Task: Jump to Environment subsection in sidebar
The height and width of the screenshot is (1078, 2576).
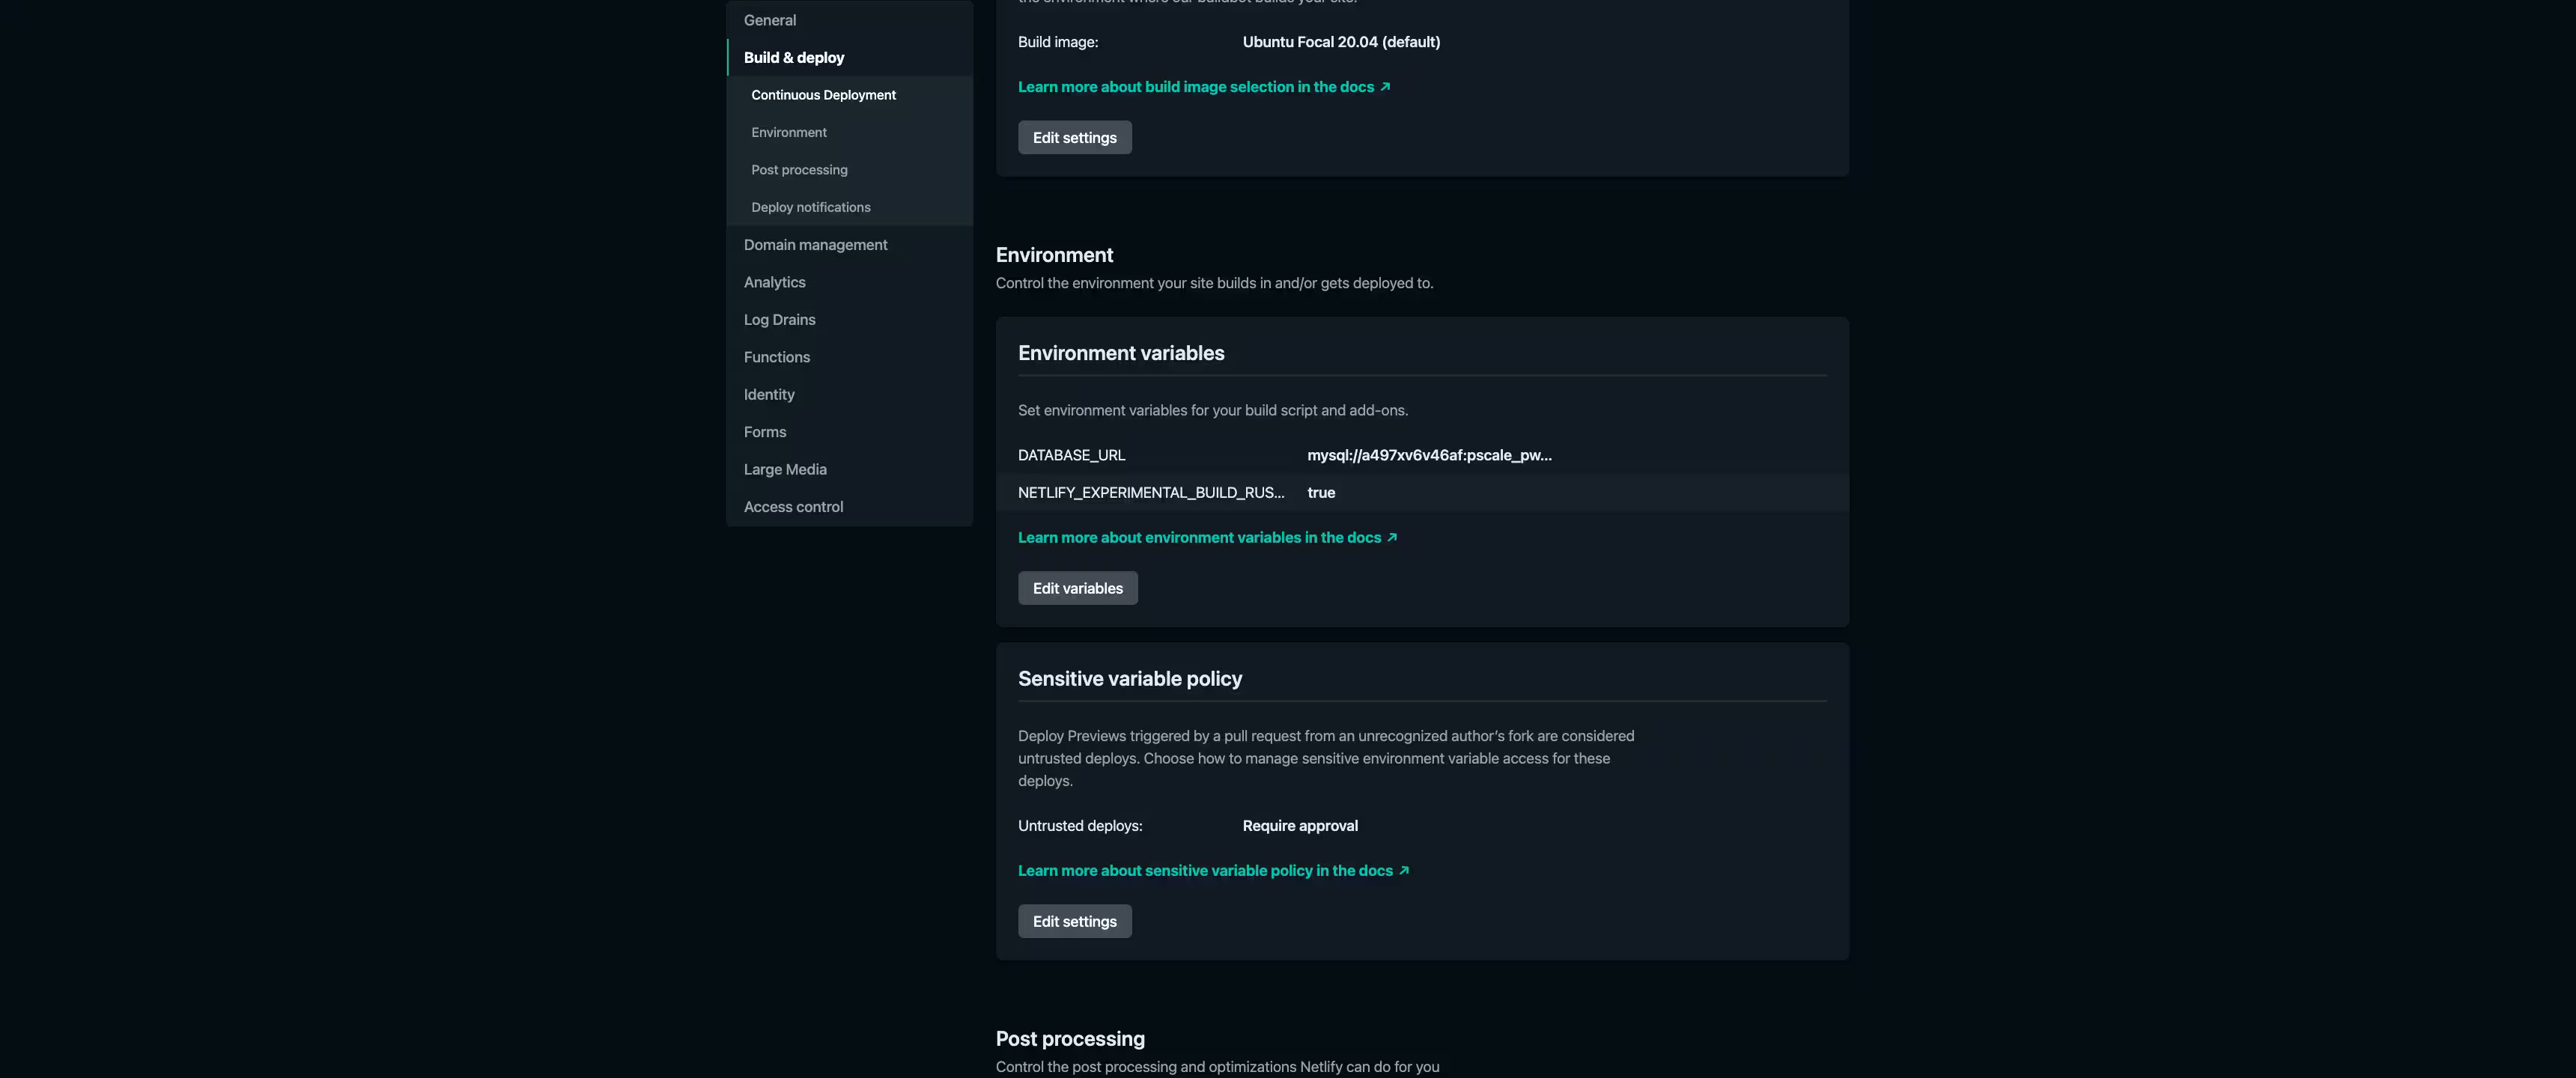Action: pyautogui.click(x=788, y=133)
